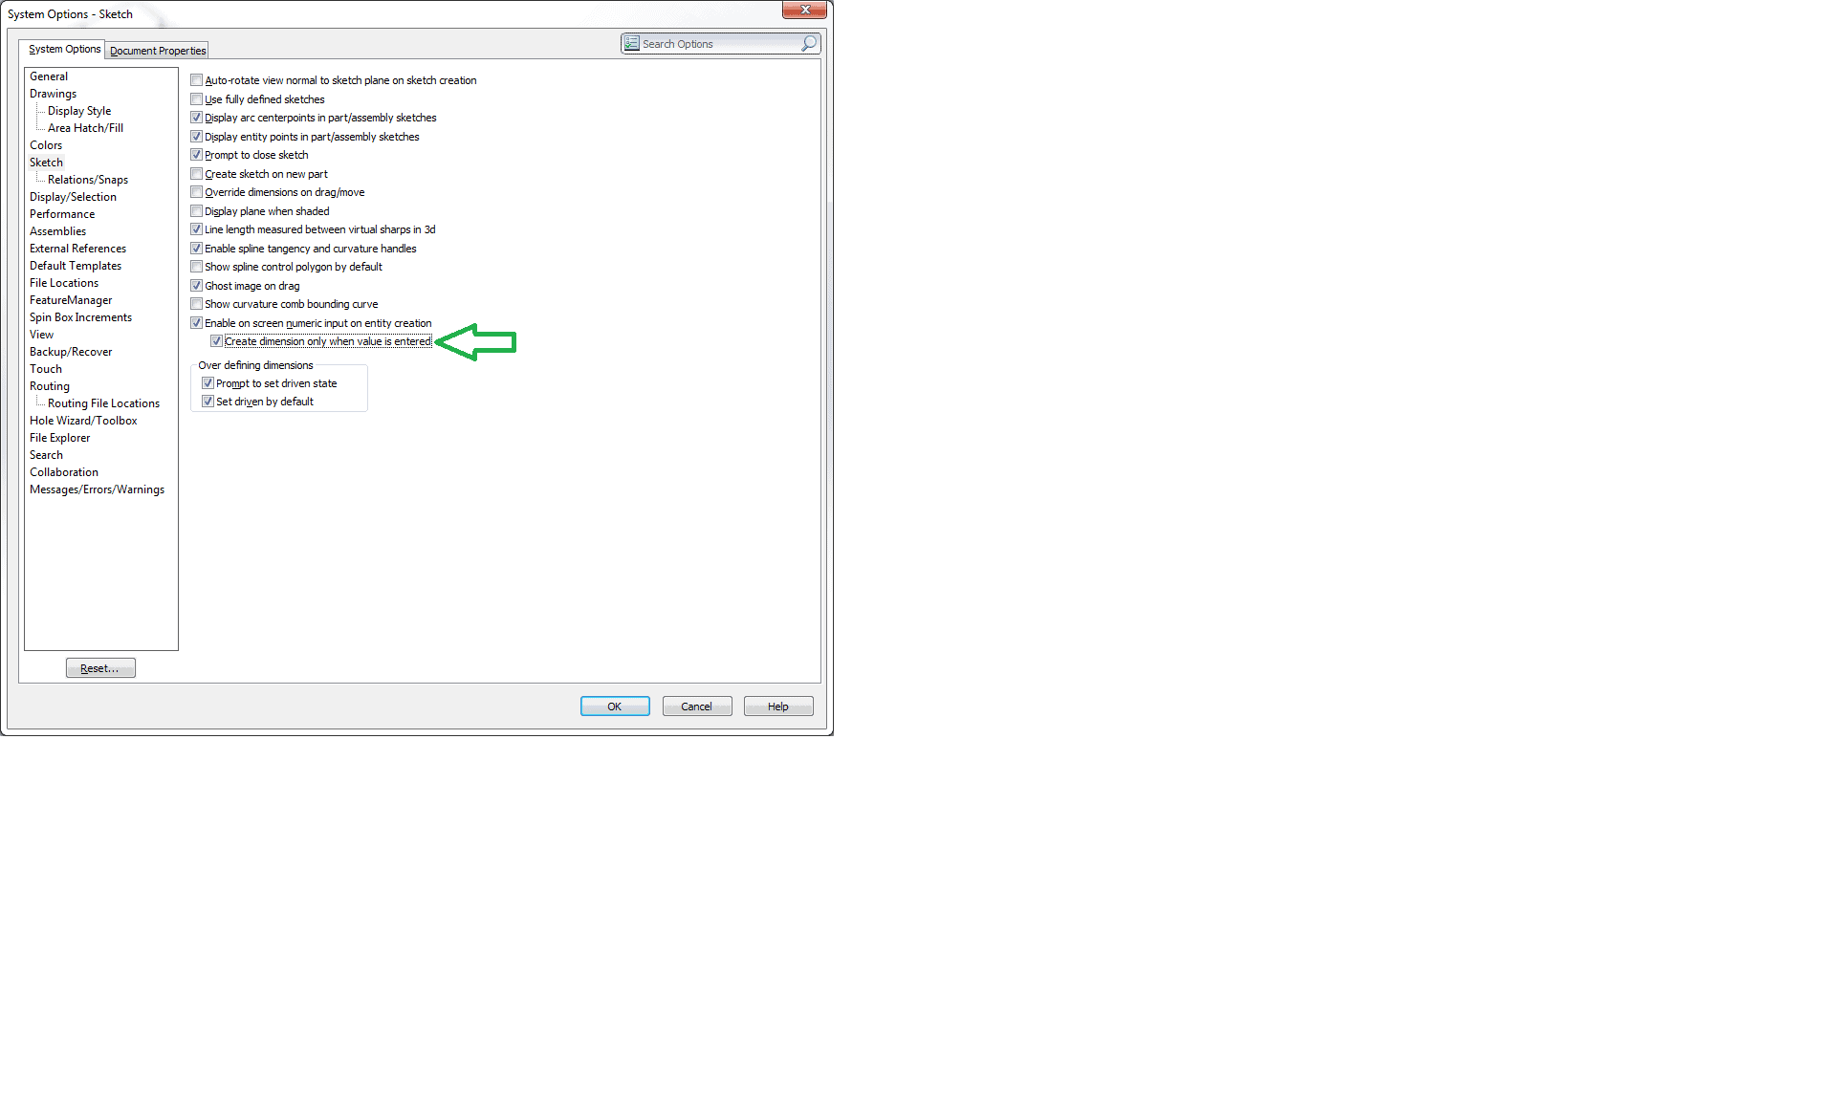This screenshot has height=1109, width=1836.
Task: Click Cancel to discard changes
Action: (697, 707)
